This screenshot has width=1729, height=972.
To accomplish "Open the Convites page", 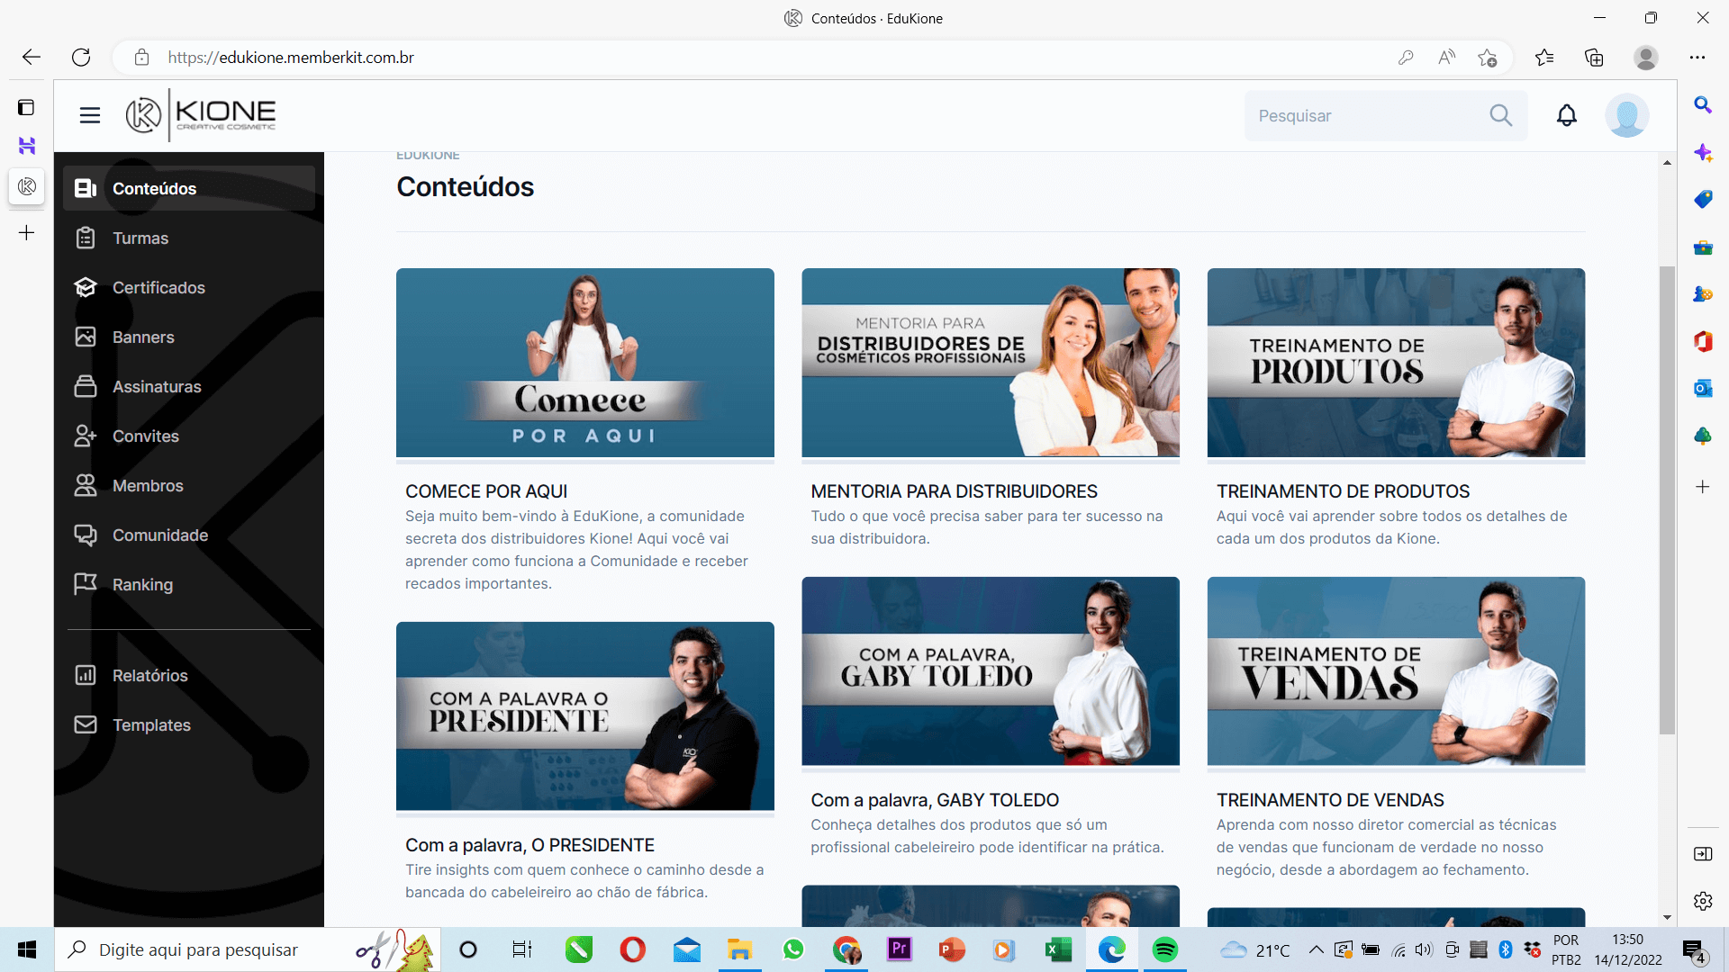I will (145, 436).
